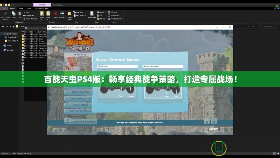Select the Armageddon control scheme
This screenshot has height=158, width=280.
click(x=163, y=83)
